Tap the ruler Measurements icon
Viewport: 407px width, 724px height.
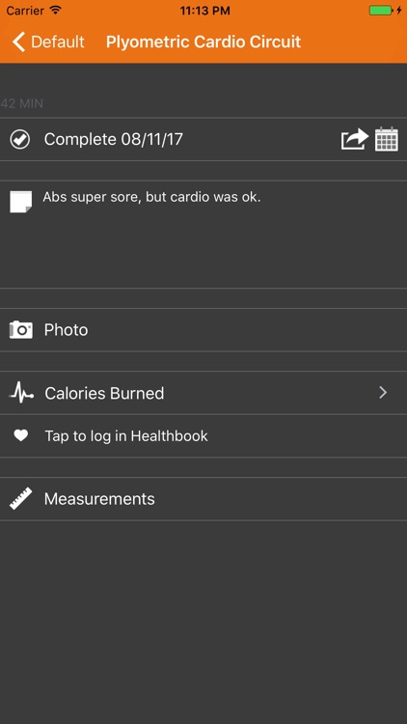(21, 499)
